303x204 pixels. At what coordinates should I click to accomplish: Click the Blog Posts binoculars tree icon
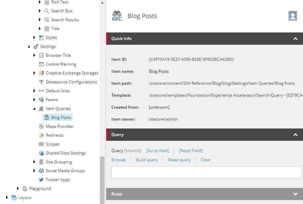pos(47,118)
